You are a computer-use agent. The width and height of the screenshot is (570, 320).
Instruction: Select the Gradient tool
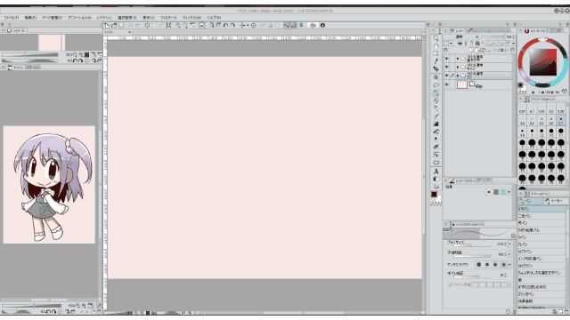click(436, 124)
